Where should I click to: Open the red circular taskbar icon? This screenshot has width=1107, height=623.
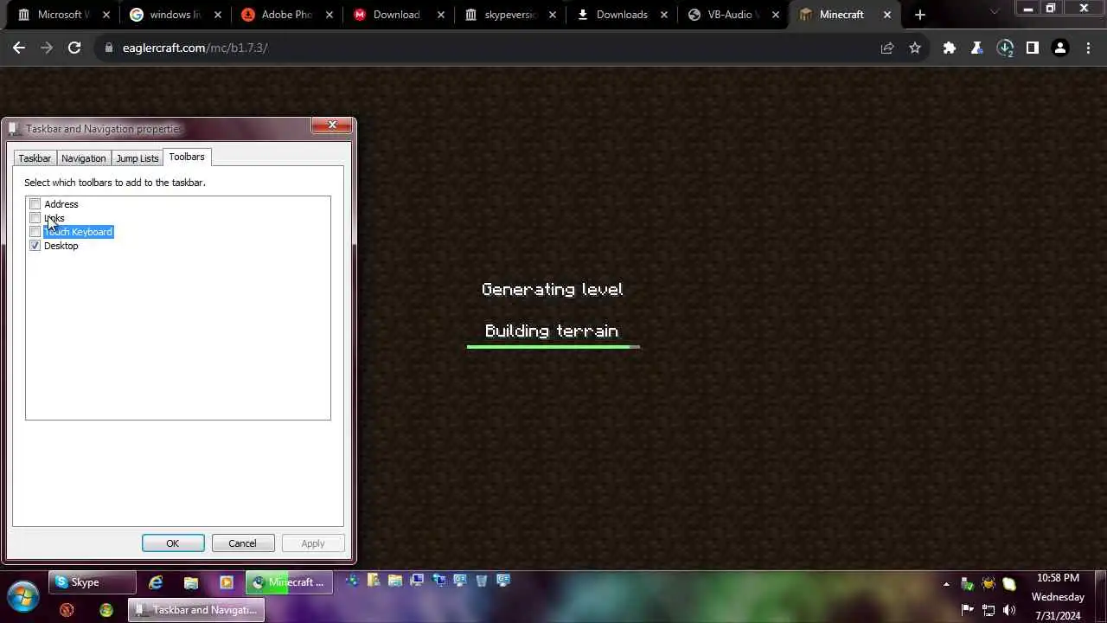(x=67, y=610)
